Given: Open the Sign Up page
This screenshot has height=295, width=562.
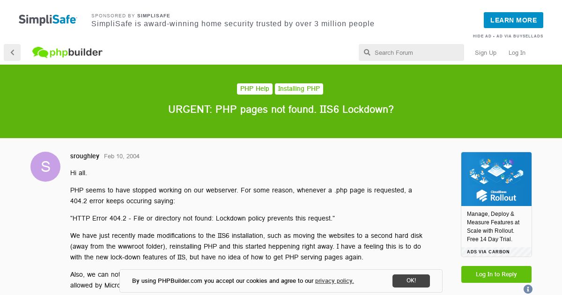Looking at the screenshot, I should pos(486,52).
